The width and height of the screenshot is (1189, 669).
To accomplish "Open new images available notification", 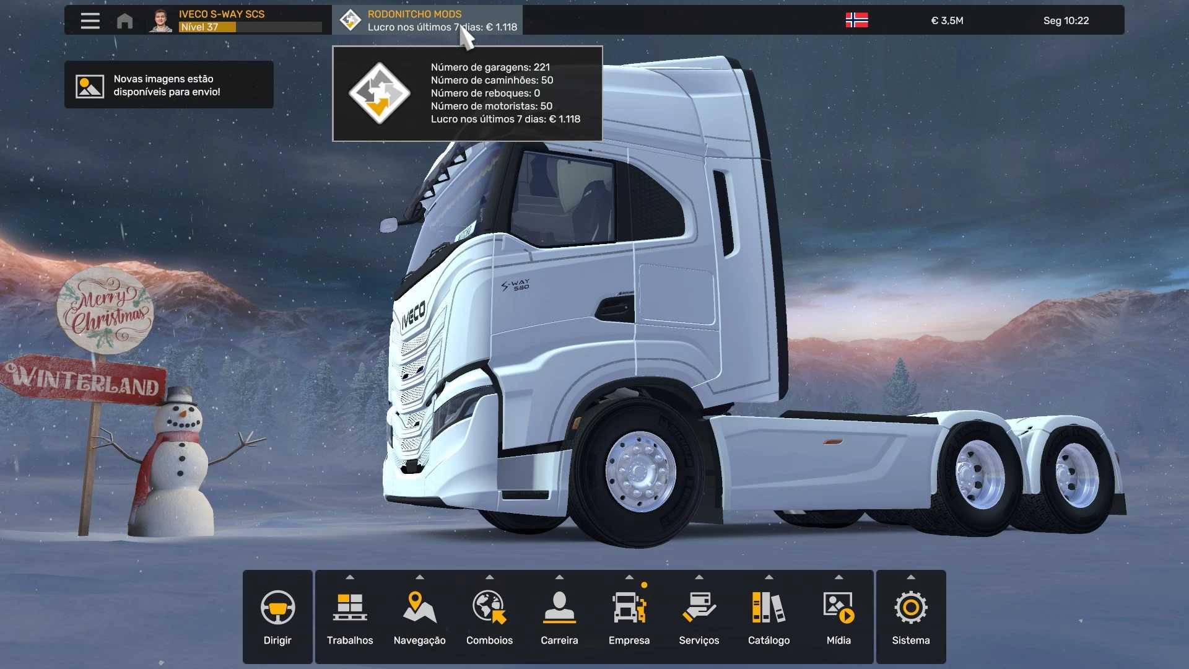I will [x=168, y=85].
